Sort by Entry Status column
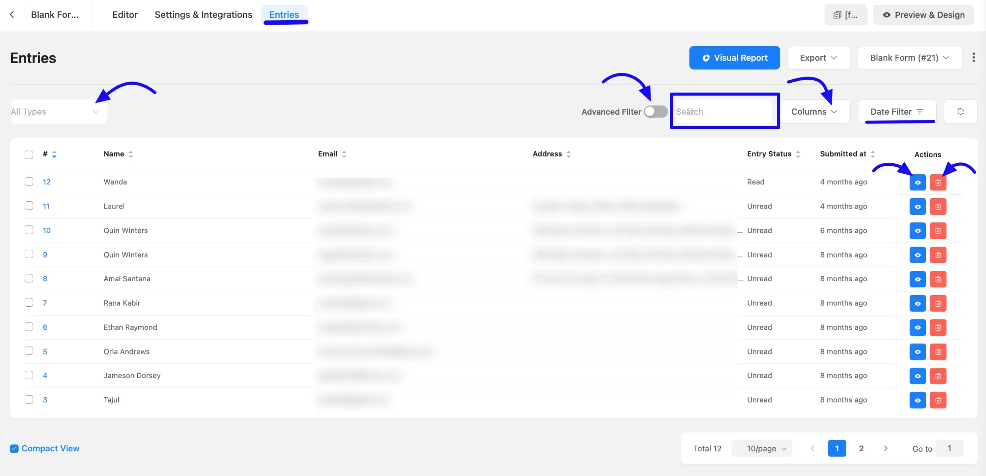Viewport: 986px width, 476px height. 798,154
